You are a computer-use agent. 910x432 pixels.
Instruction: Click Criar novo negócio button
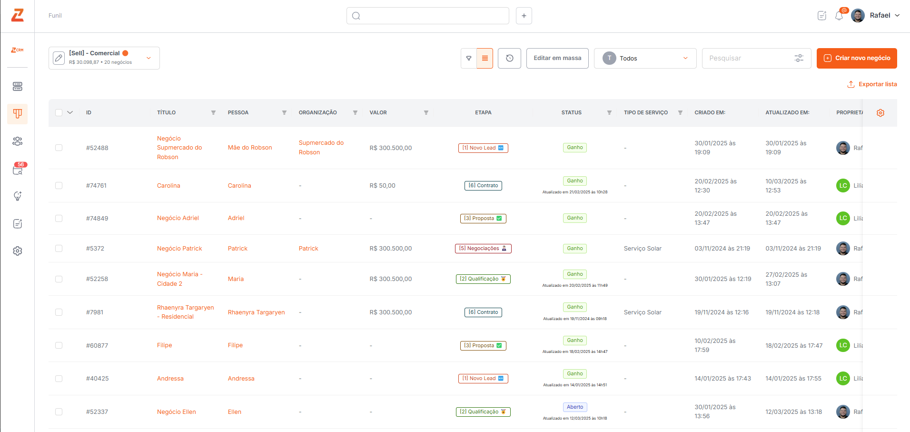point(857,58)
